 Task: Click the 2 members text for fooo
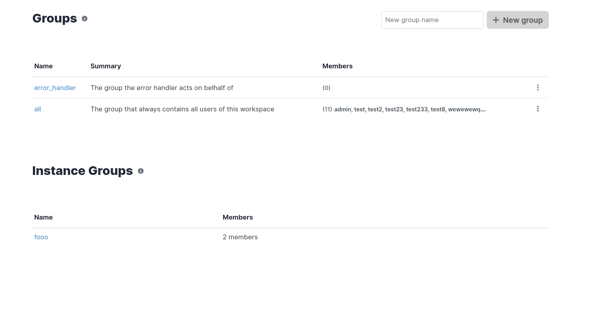(240, 237)
